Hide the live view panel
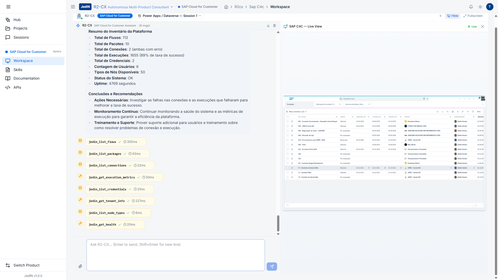This screenshot has height=280, width=498. [453, 16]
